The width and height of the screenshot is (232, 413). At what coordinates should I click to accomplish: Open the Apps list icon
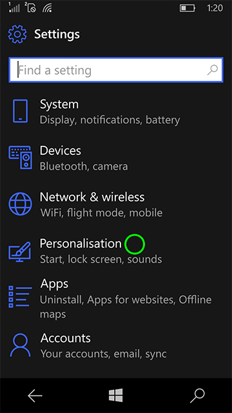(x=20, y=297)
